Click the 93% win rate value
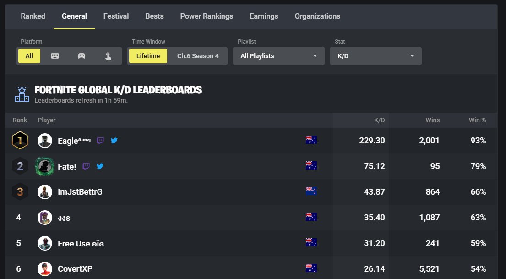The width and height of the screenshot is (506, 279). pos(478,141)
